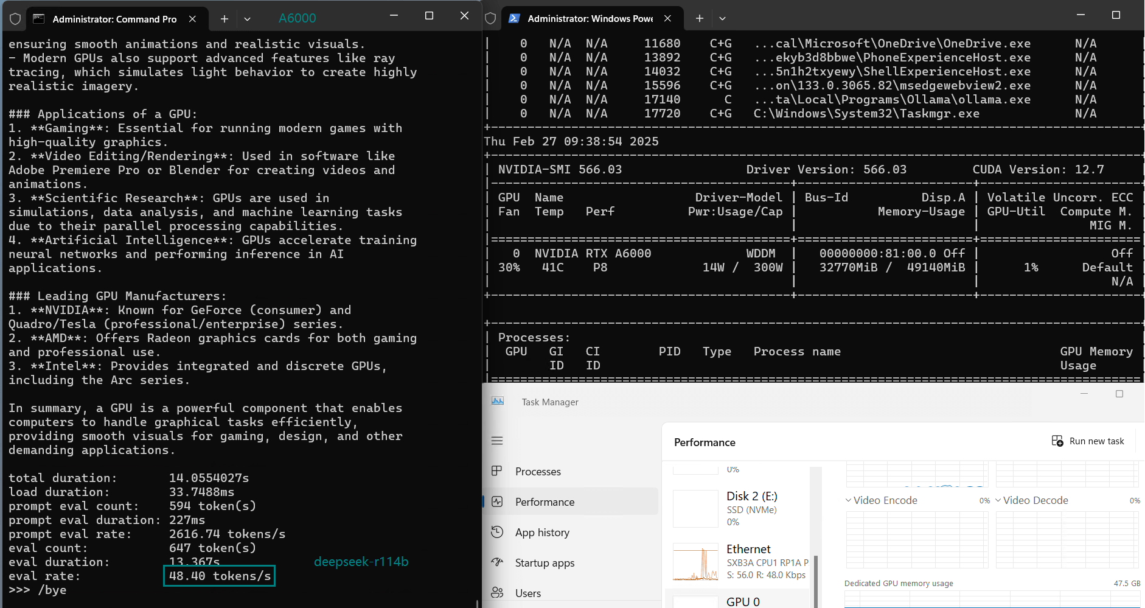Click the Processes sidebar icon
Image resolution: width=1145 pixels, height=608 pixels.
pyautogui.click(x=497, y=470)
